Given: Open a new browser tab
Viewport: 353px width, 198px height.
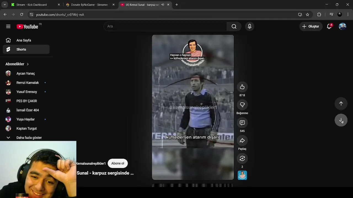Looking at the screenshot, I should click(x=177, y=5).
